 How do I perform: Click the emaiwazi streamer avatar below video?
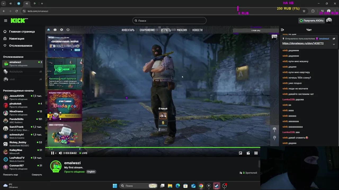click(56, 166)
